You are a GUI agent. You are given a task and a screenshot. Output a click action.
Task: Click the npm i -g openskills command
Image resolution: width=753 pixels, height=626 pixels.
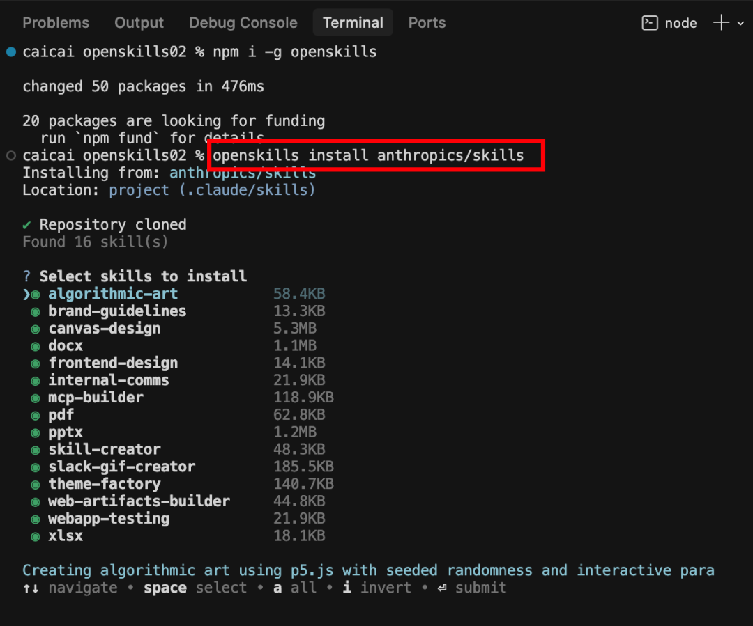(295, 52)
